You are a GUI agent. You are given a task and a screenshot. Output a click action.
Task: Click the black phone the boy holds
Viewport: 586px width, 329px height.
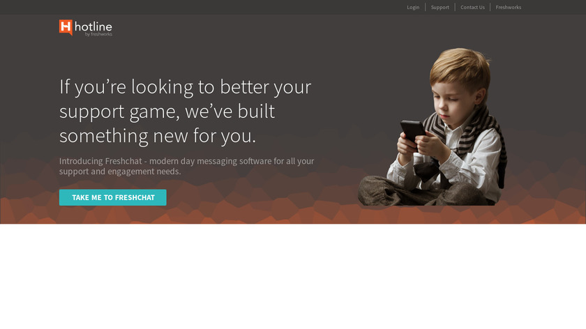click(412, 132)
